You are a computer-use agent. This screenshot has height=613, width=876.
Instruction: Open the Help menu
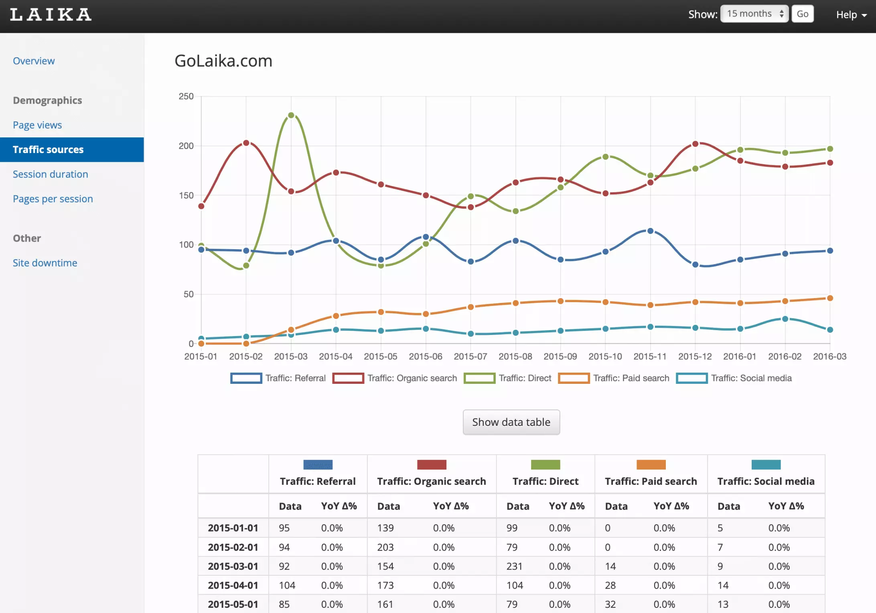click(852, 15)
